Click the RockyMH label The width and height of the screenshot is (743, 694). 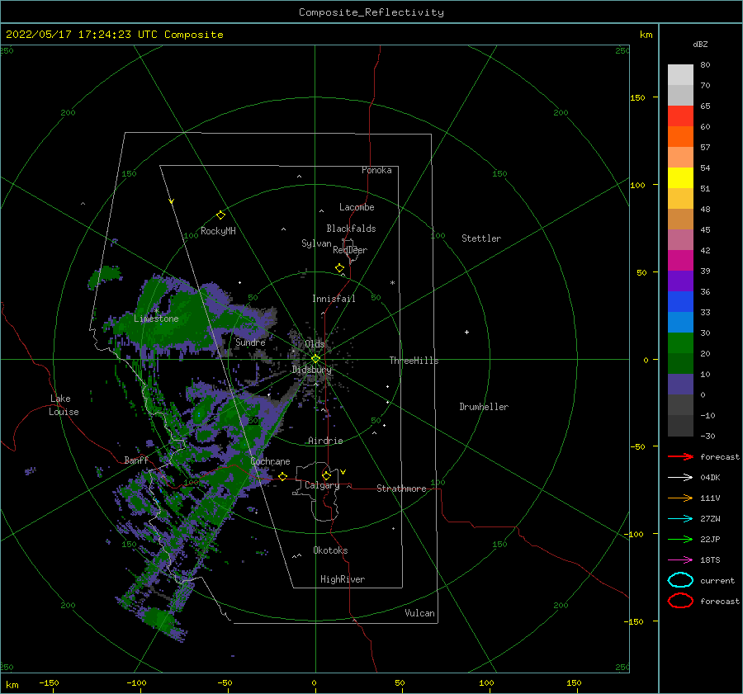tap(218, 231)
